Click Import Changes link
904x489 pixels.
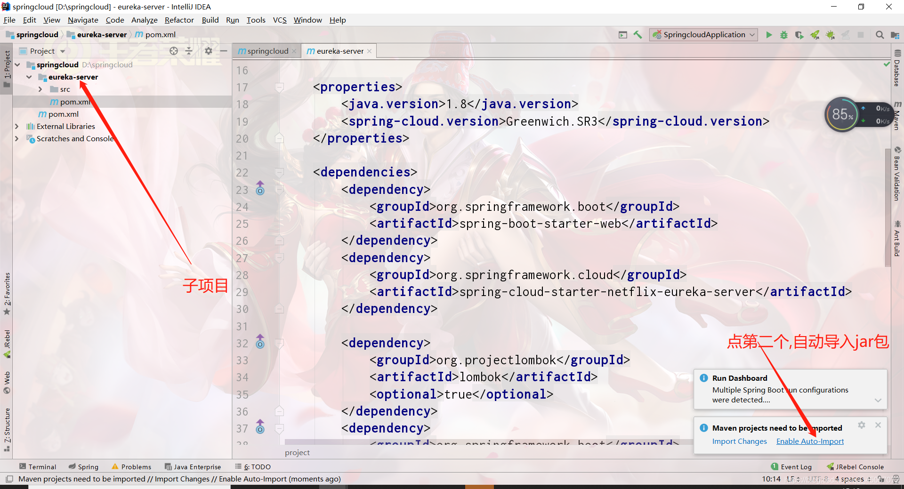point(739,441)
